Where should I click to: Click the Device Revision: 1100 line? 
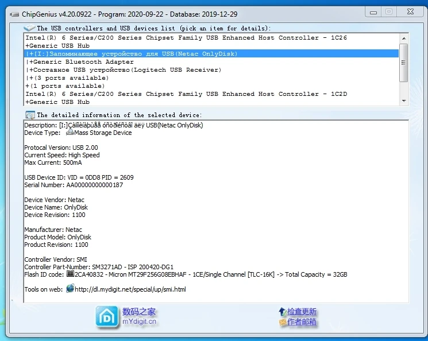coord(55,215)
